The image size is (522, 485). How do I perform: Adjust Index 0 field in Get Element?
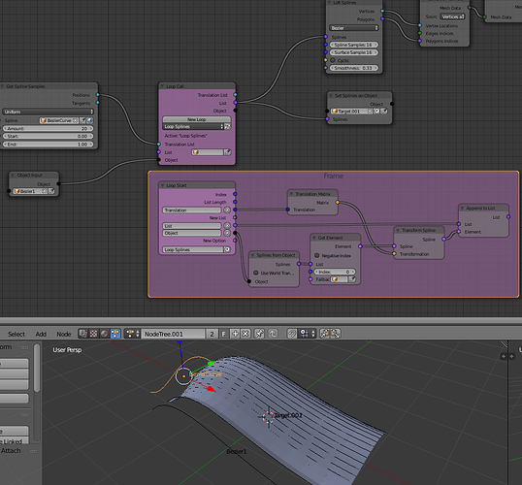click(335, 272)
